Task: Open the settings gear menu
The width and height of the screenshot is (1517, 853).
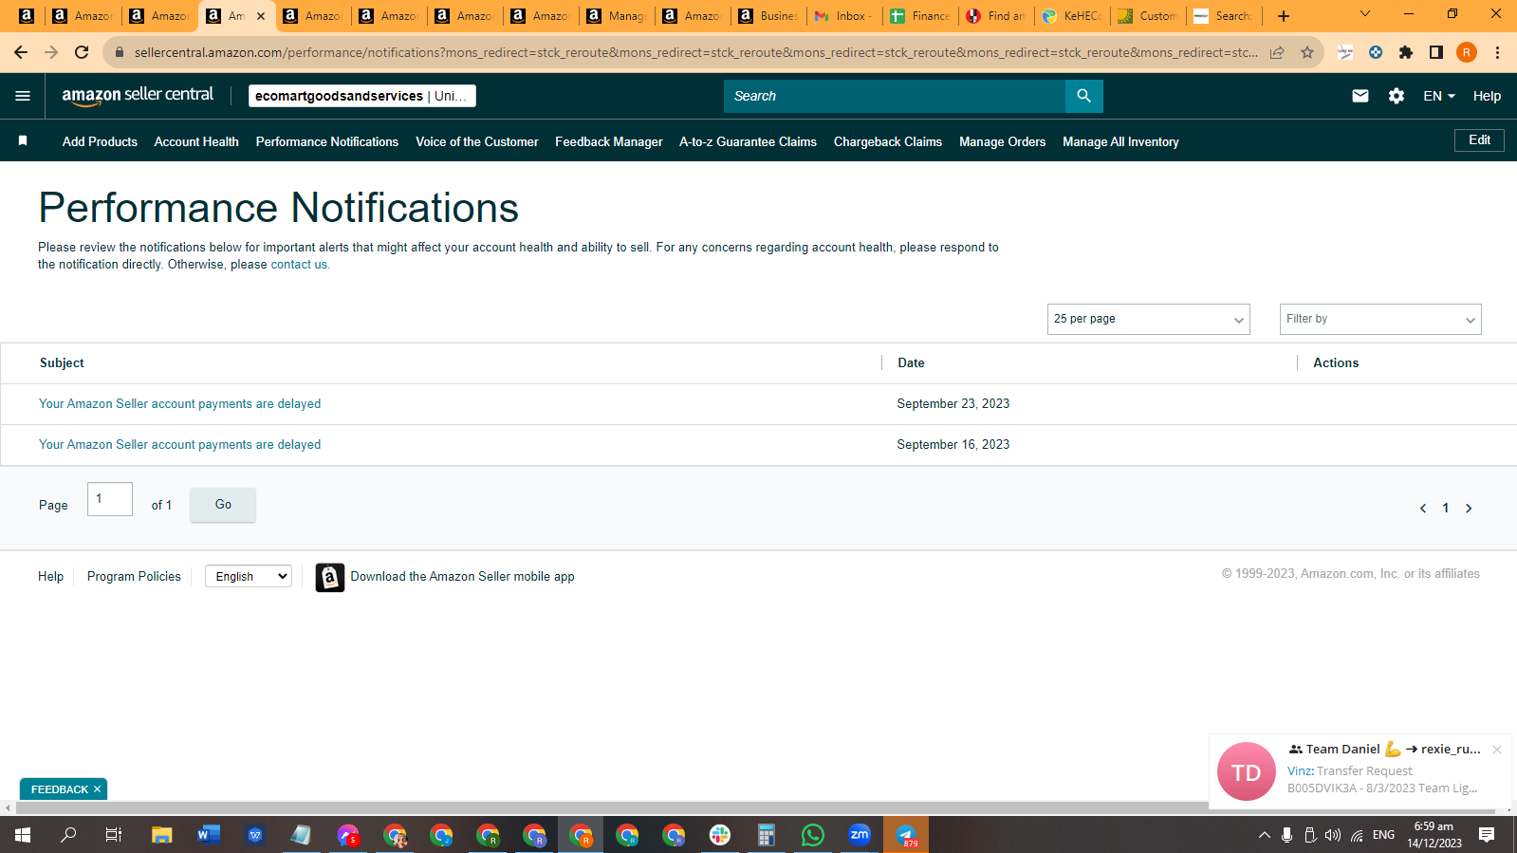Action: 1397,96
